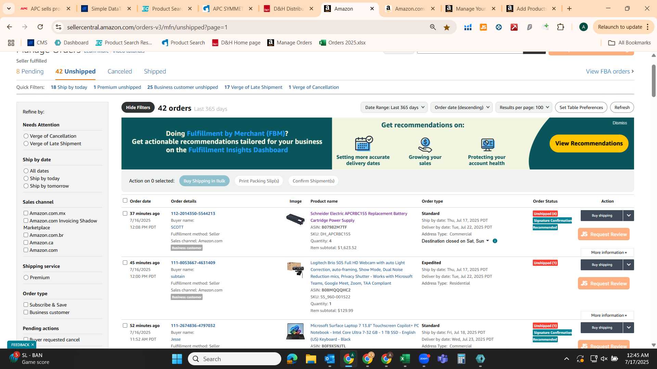Switch to APC SYMMETRA browser tab
The image size is (657, 369).
(x=227, y=9)
